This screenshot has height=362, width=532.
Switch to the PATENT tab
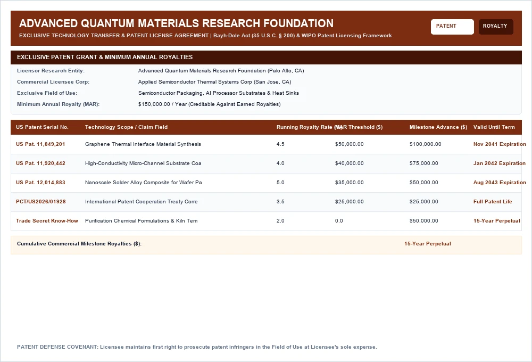[x=452, y=27]
